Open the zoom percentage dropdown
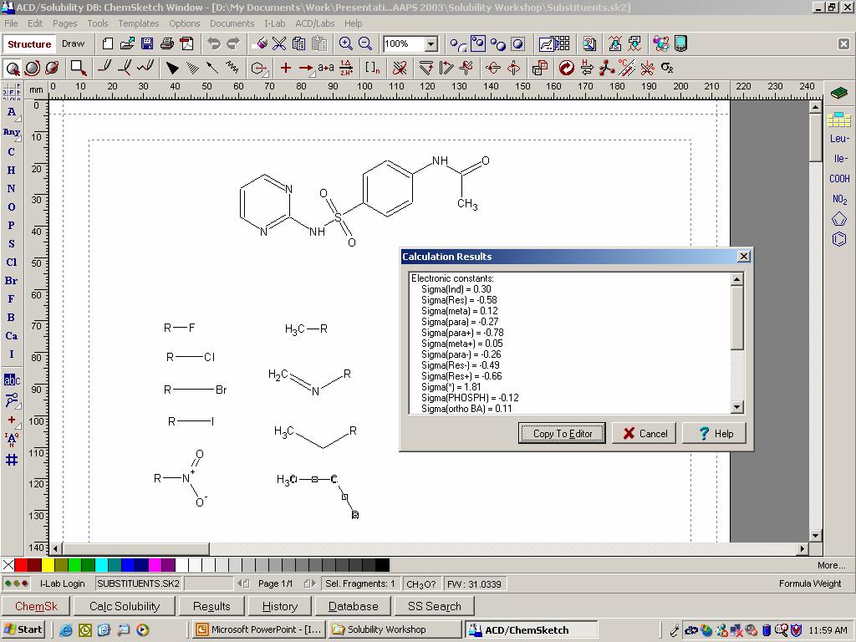The width and height of the screenshot is (856, 642). [431, 44]
